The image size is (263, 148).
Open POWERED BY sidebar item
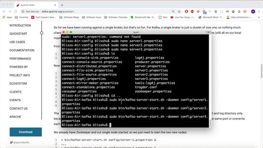pyautogui.click(x=18, y=67)
